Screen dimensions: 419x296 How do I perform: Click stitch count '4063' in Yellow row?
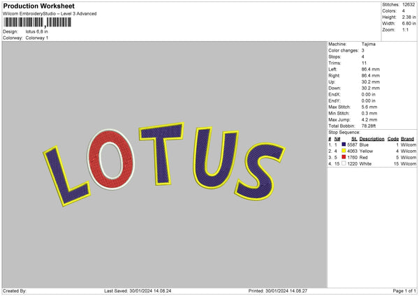click(352, 151)
